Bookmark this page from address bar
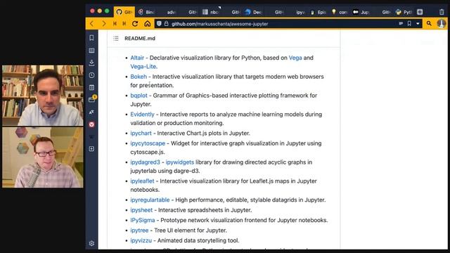 click(409, 23)
